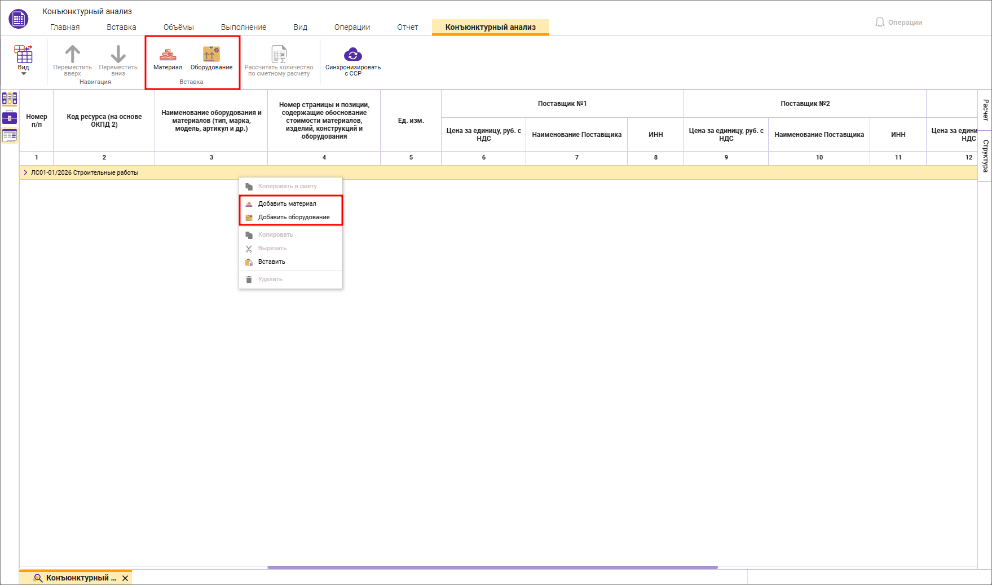992x585 pixels.
Task: Open the Вид table layout icon
Action: click(x=24, y=54)
